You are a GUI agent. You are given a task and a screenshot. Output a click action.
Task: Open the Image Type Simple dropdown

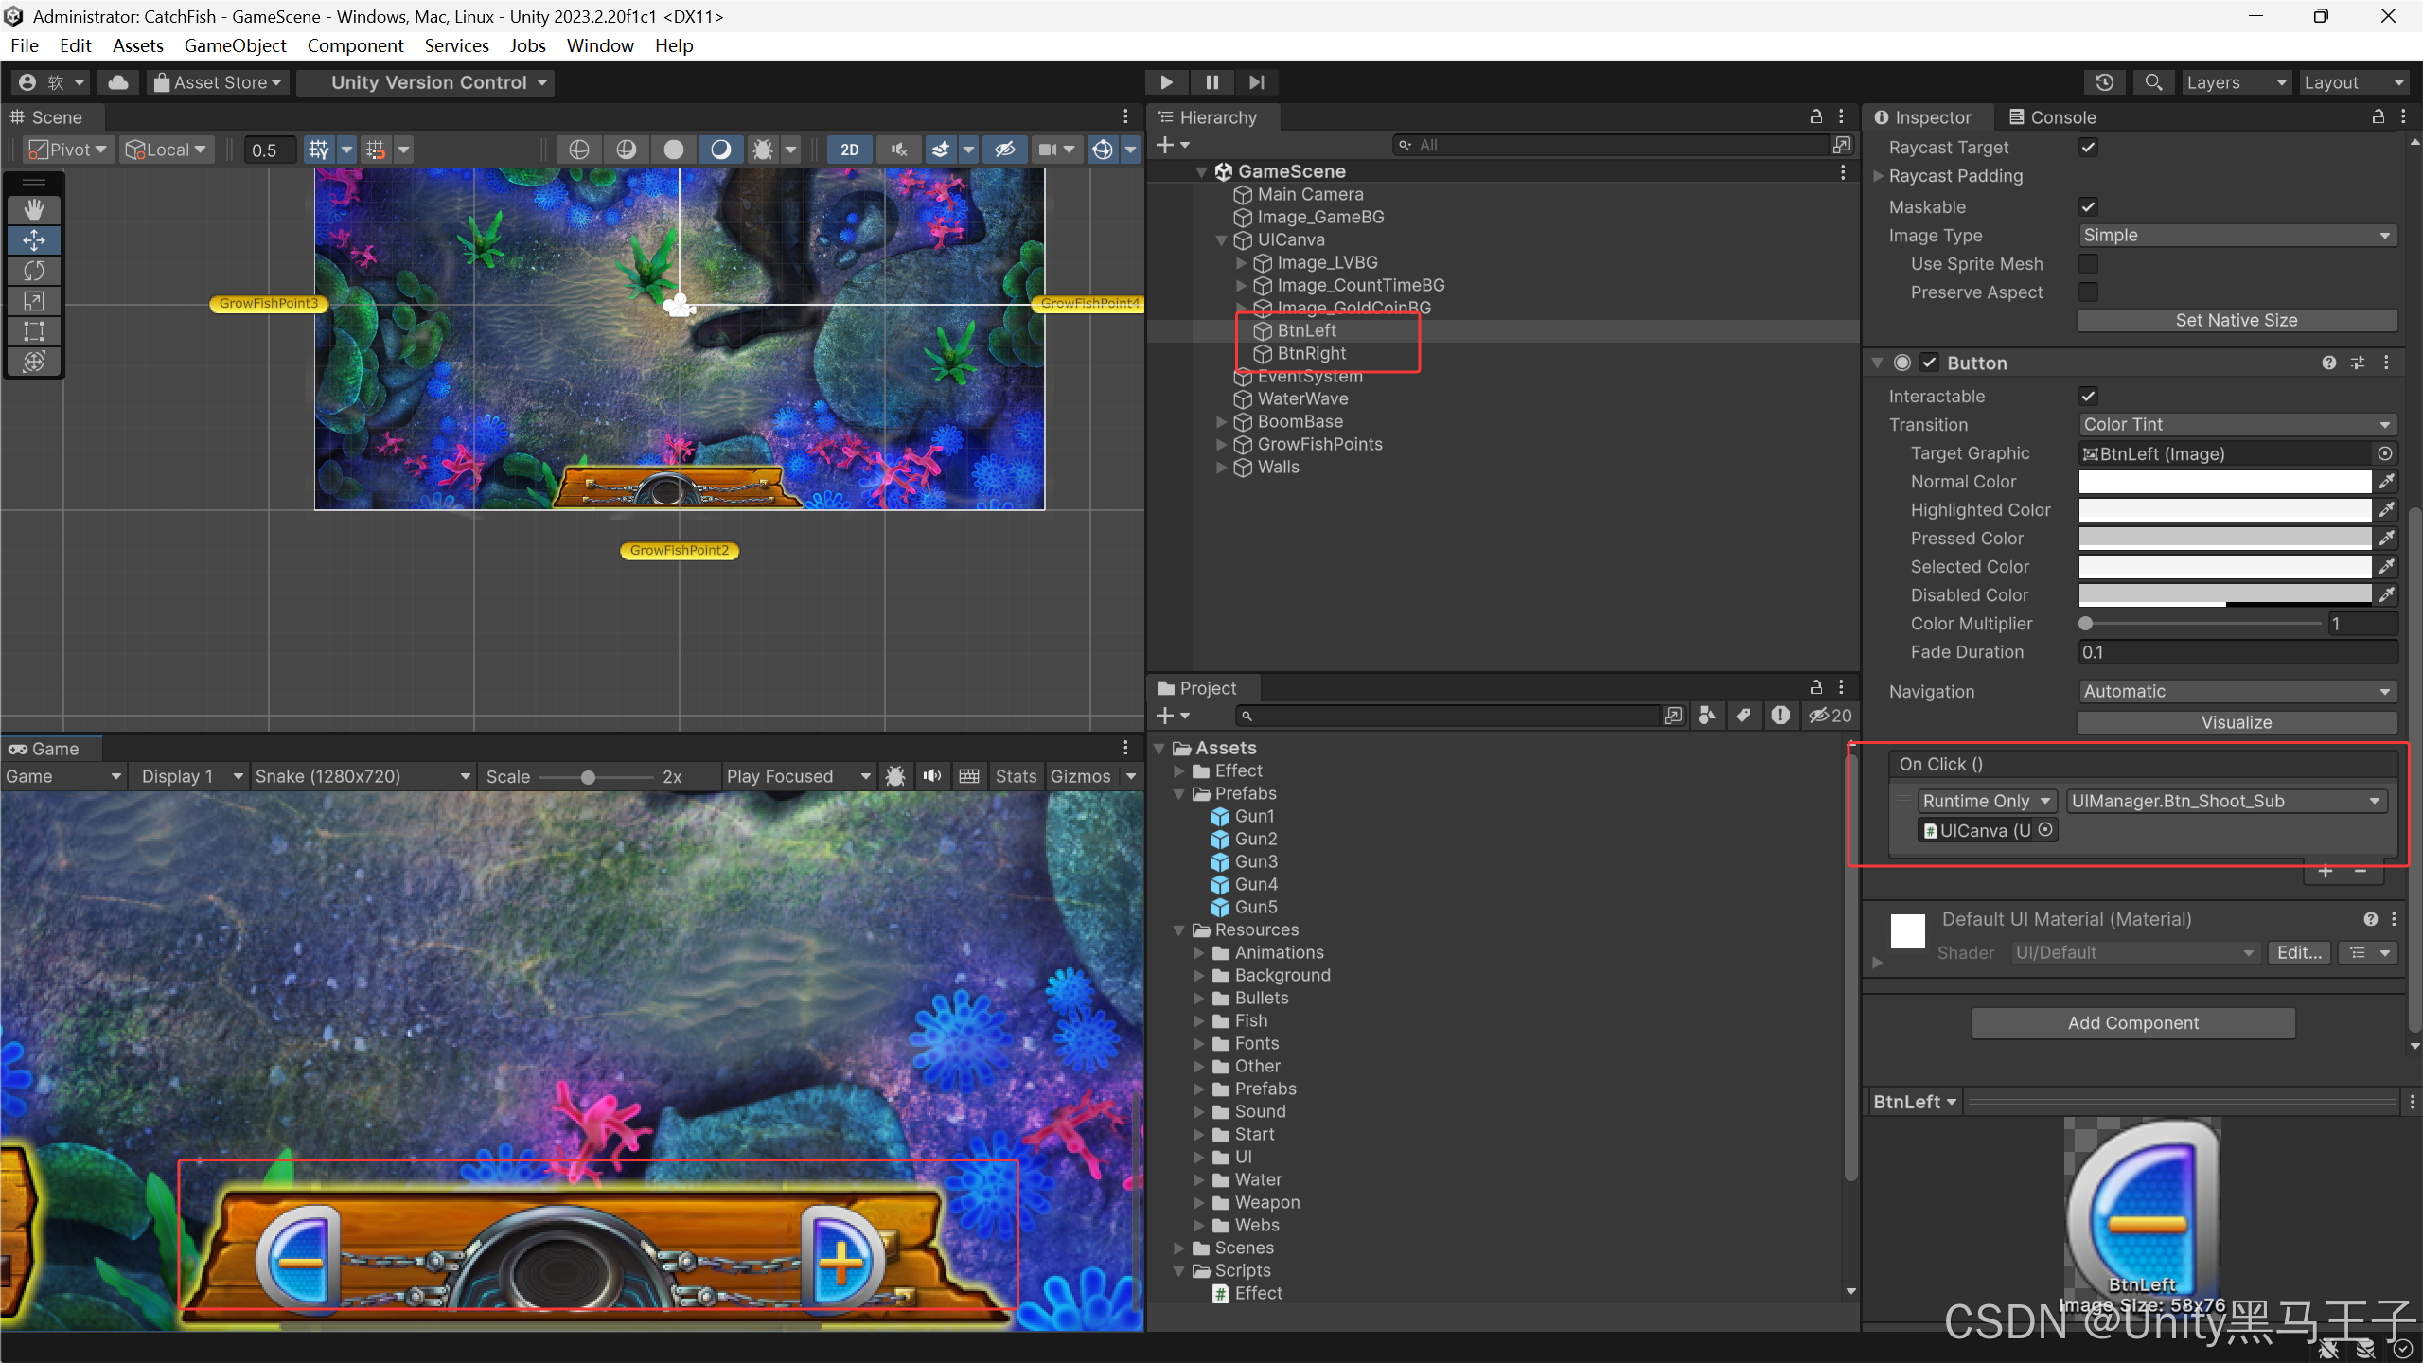tap(2237, 236)
